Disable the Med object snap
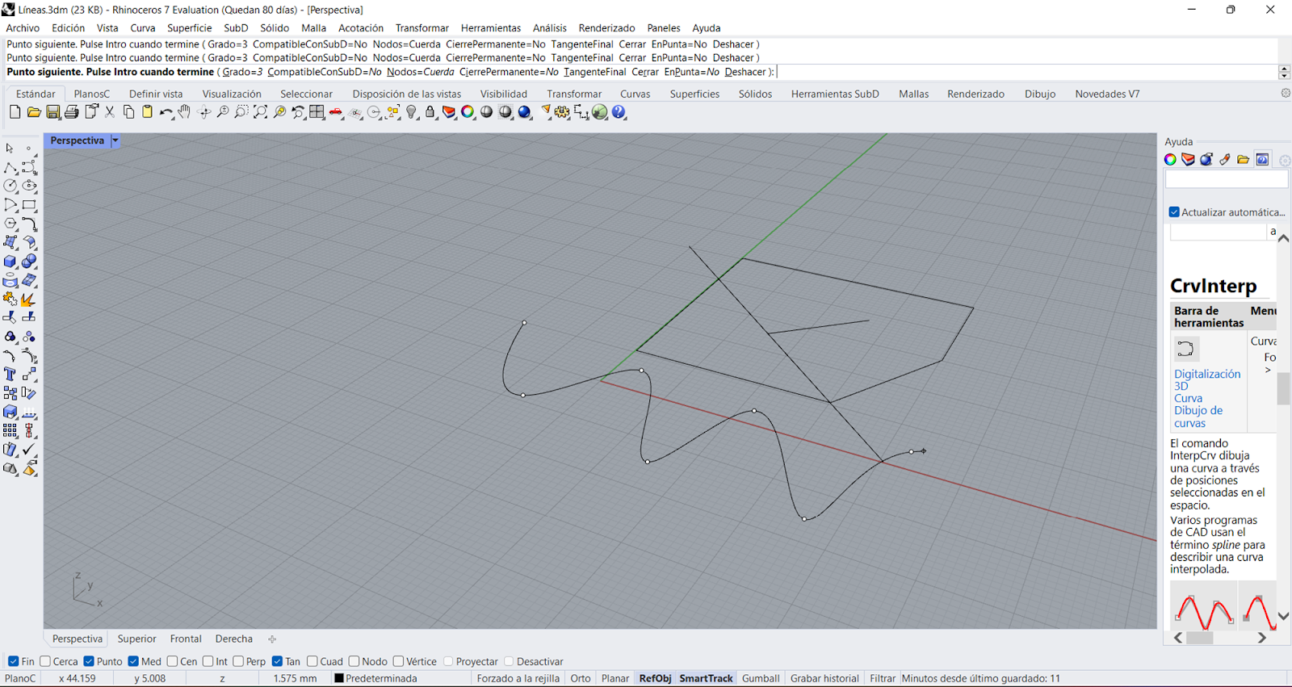 [x=133, y=661]
